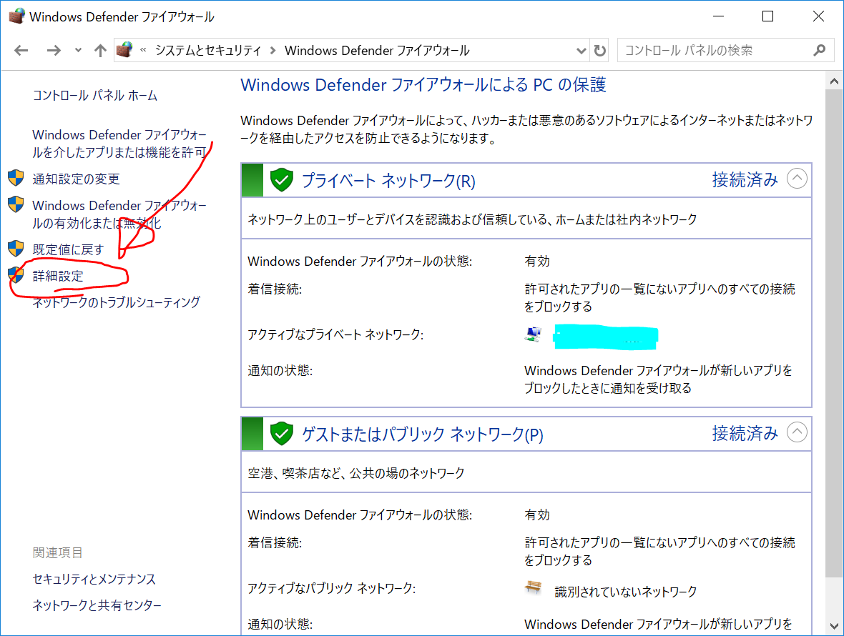Open the address bar history dropdown
844x636 pixels.
582,51
